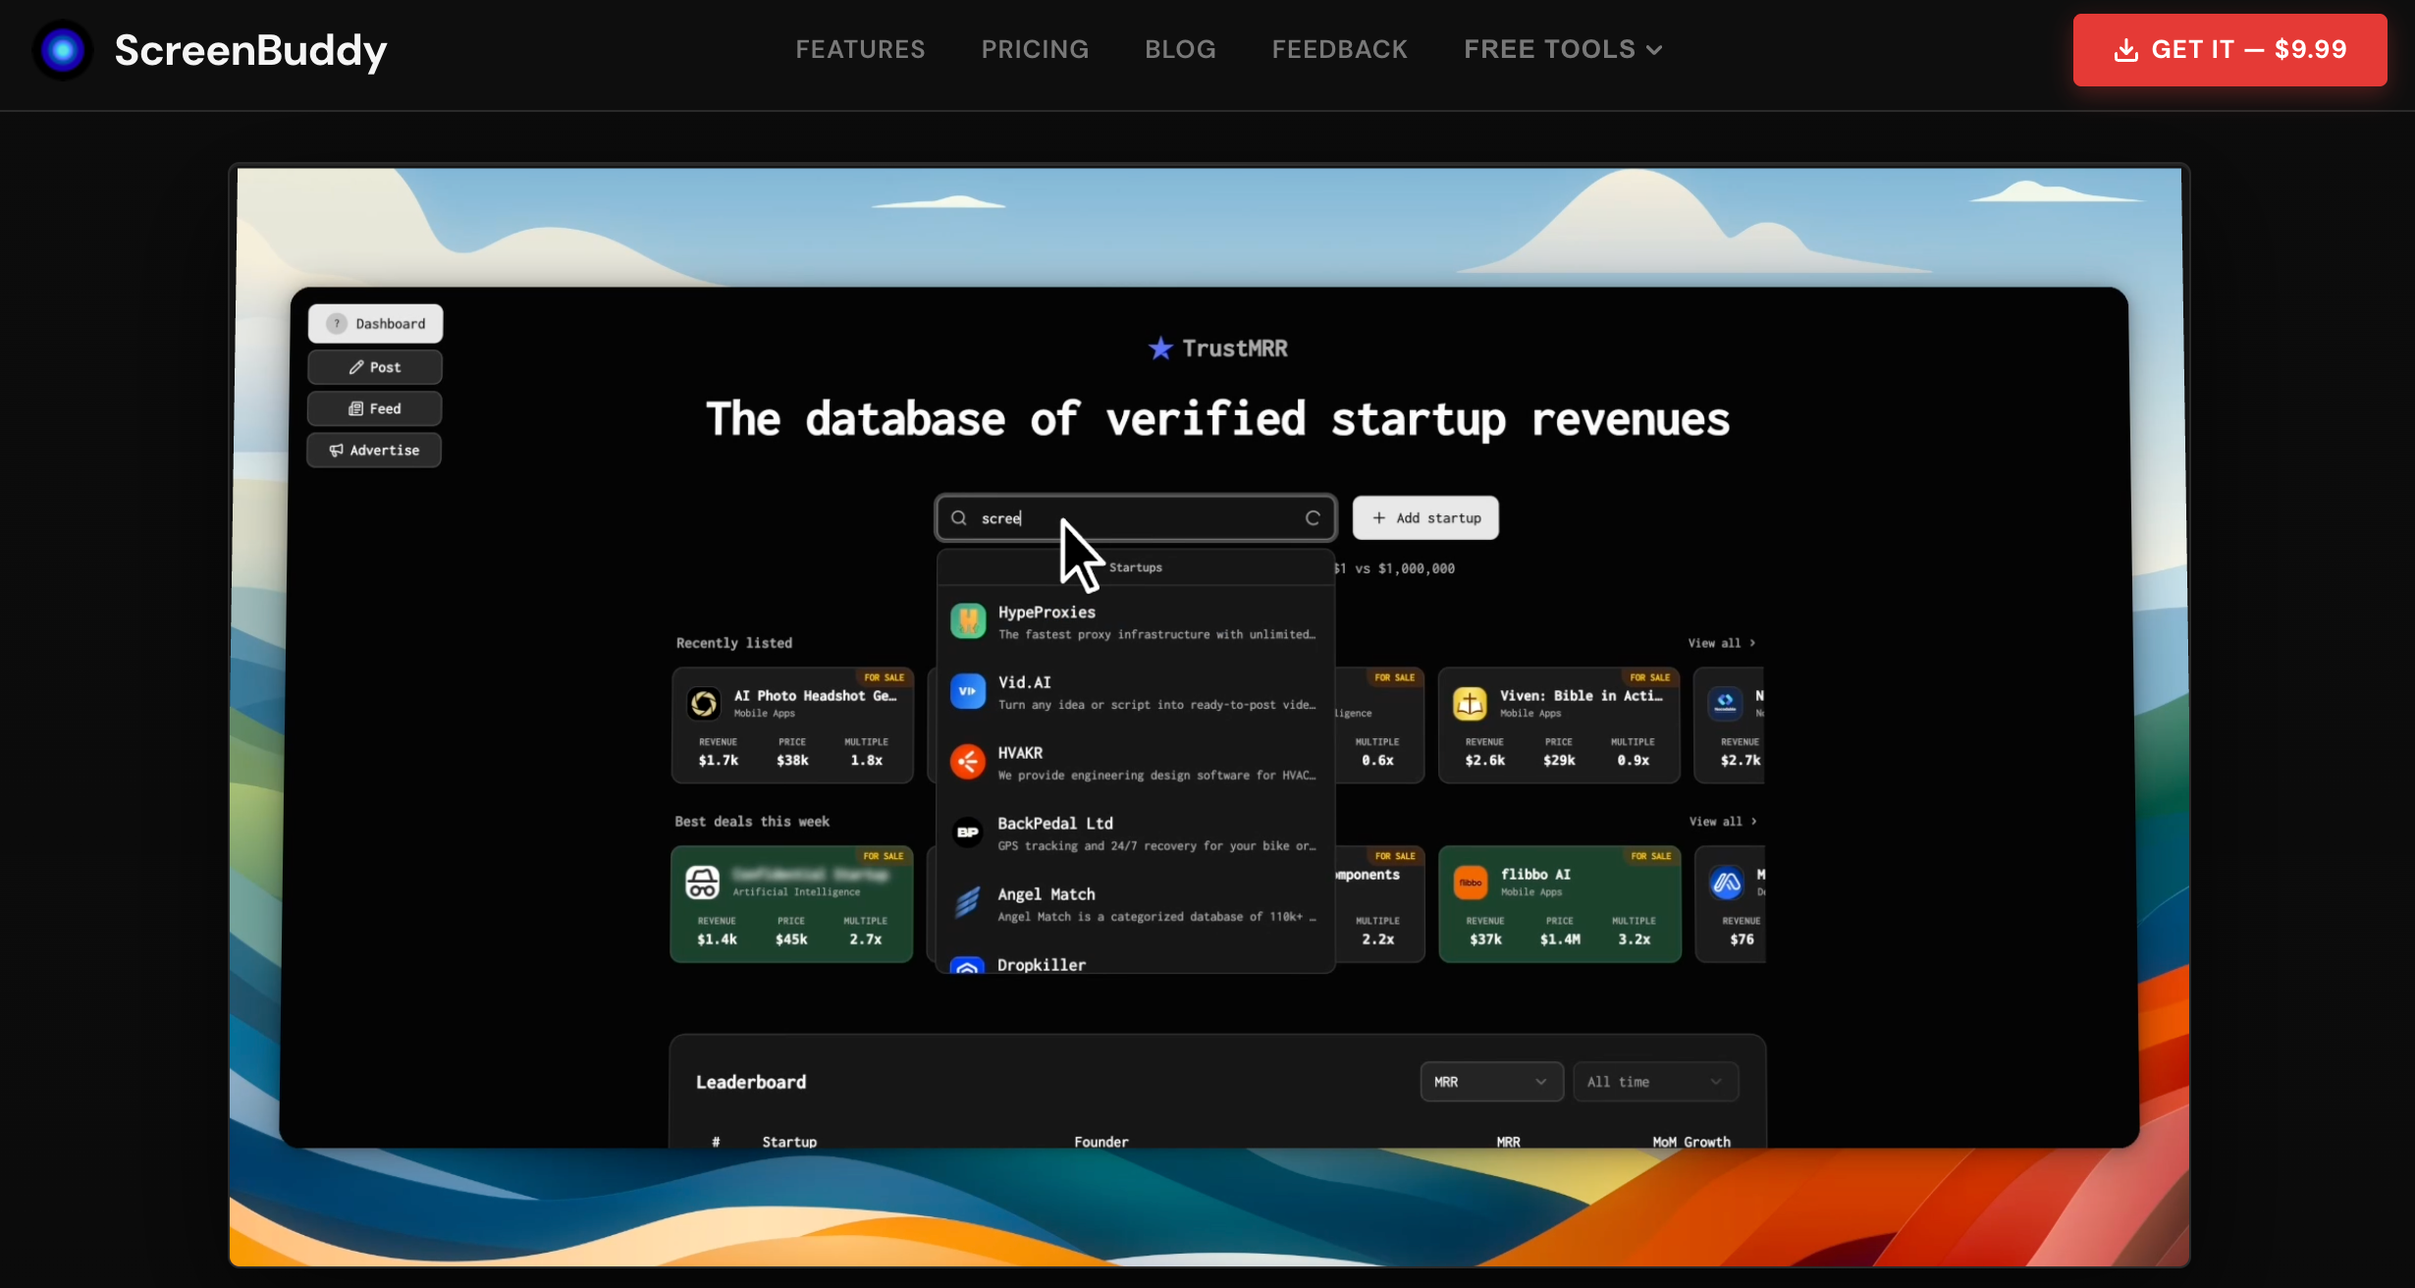Expand the FREE TOOLS dropdown menu

[1562, 49]
